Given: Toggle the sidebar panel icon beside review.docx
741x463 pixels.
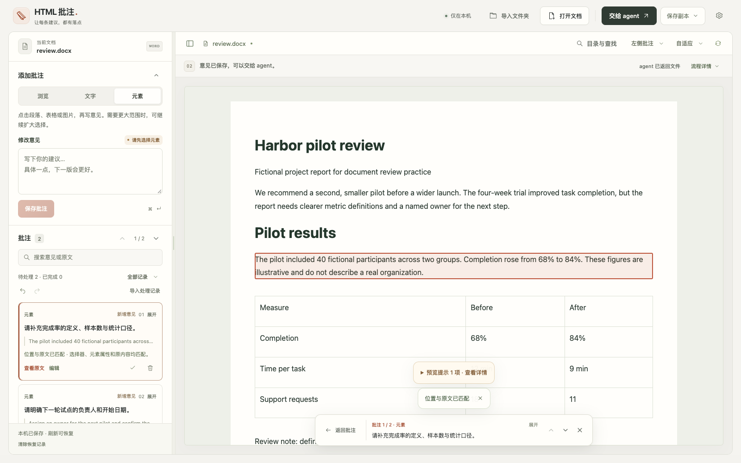Looking at the screenshot, I should [x=190, y=44].
